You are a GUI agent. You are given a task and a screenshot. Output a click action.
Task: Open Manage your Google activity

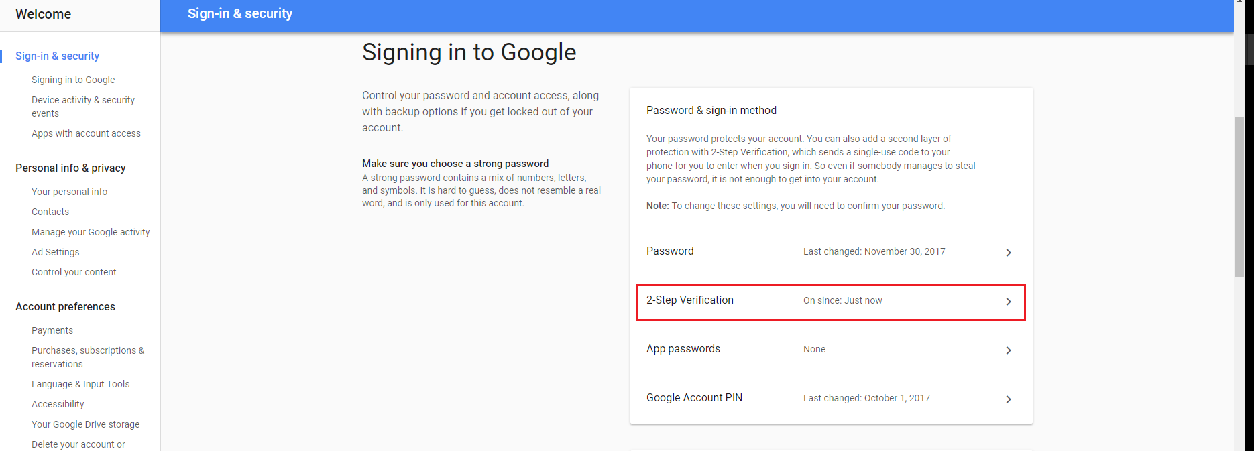pyautogui.click(x=91, y=232)
